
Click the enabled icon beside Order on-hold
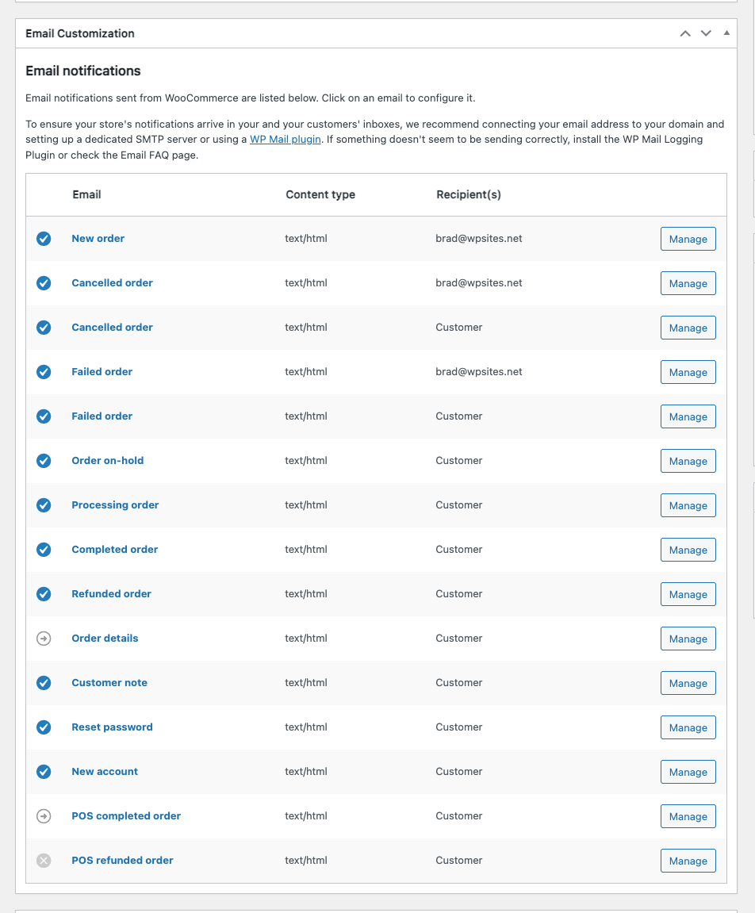44,461
